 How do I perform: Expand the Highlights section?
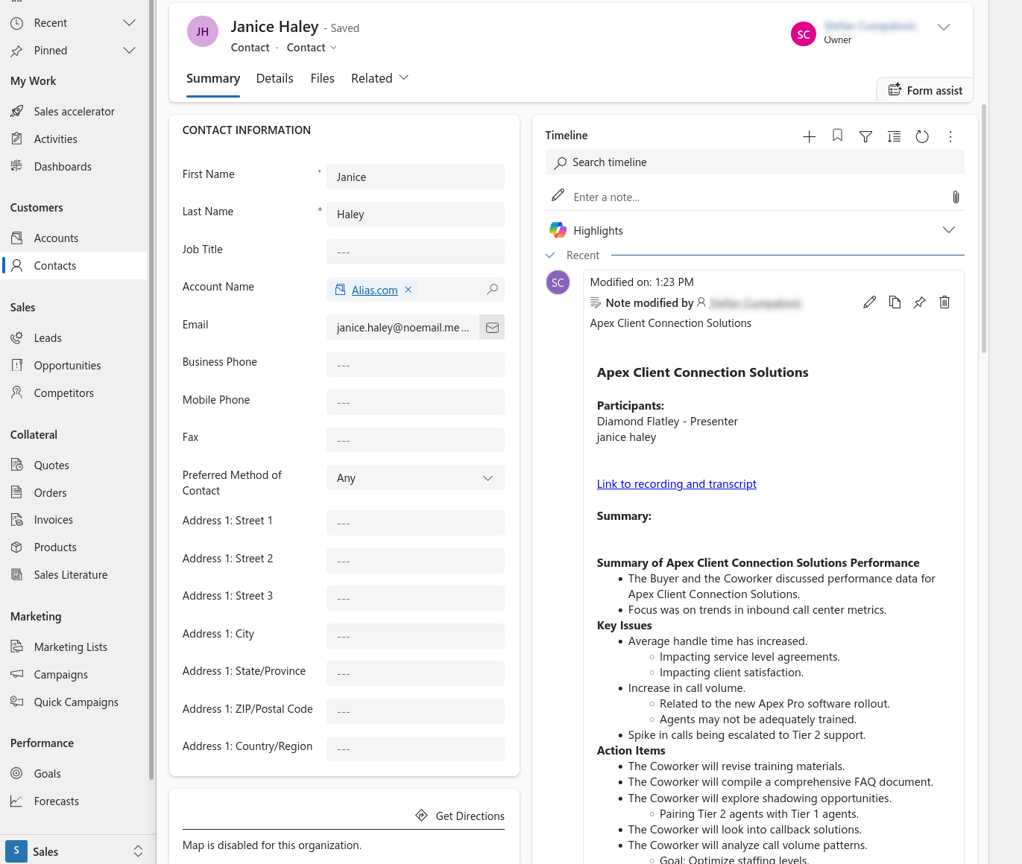click(948, 230)
